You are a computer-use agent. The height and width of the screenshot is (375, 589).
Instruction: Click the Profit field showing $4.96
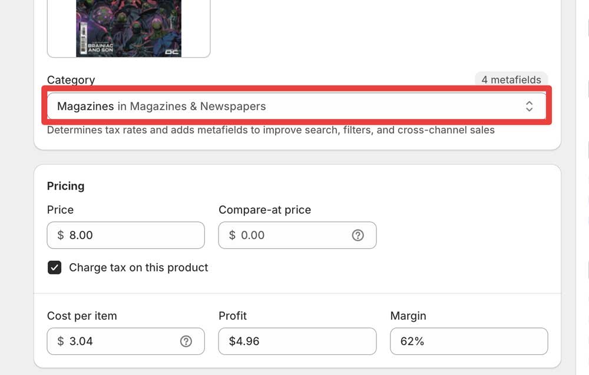(297, 341)
